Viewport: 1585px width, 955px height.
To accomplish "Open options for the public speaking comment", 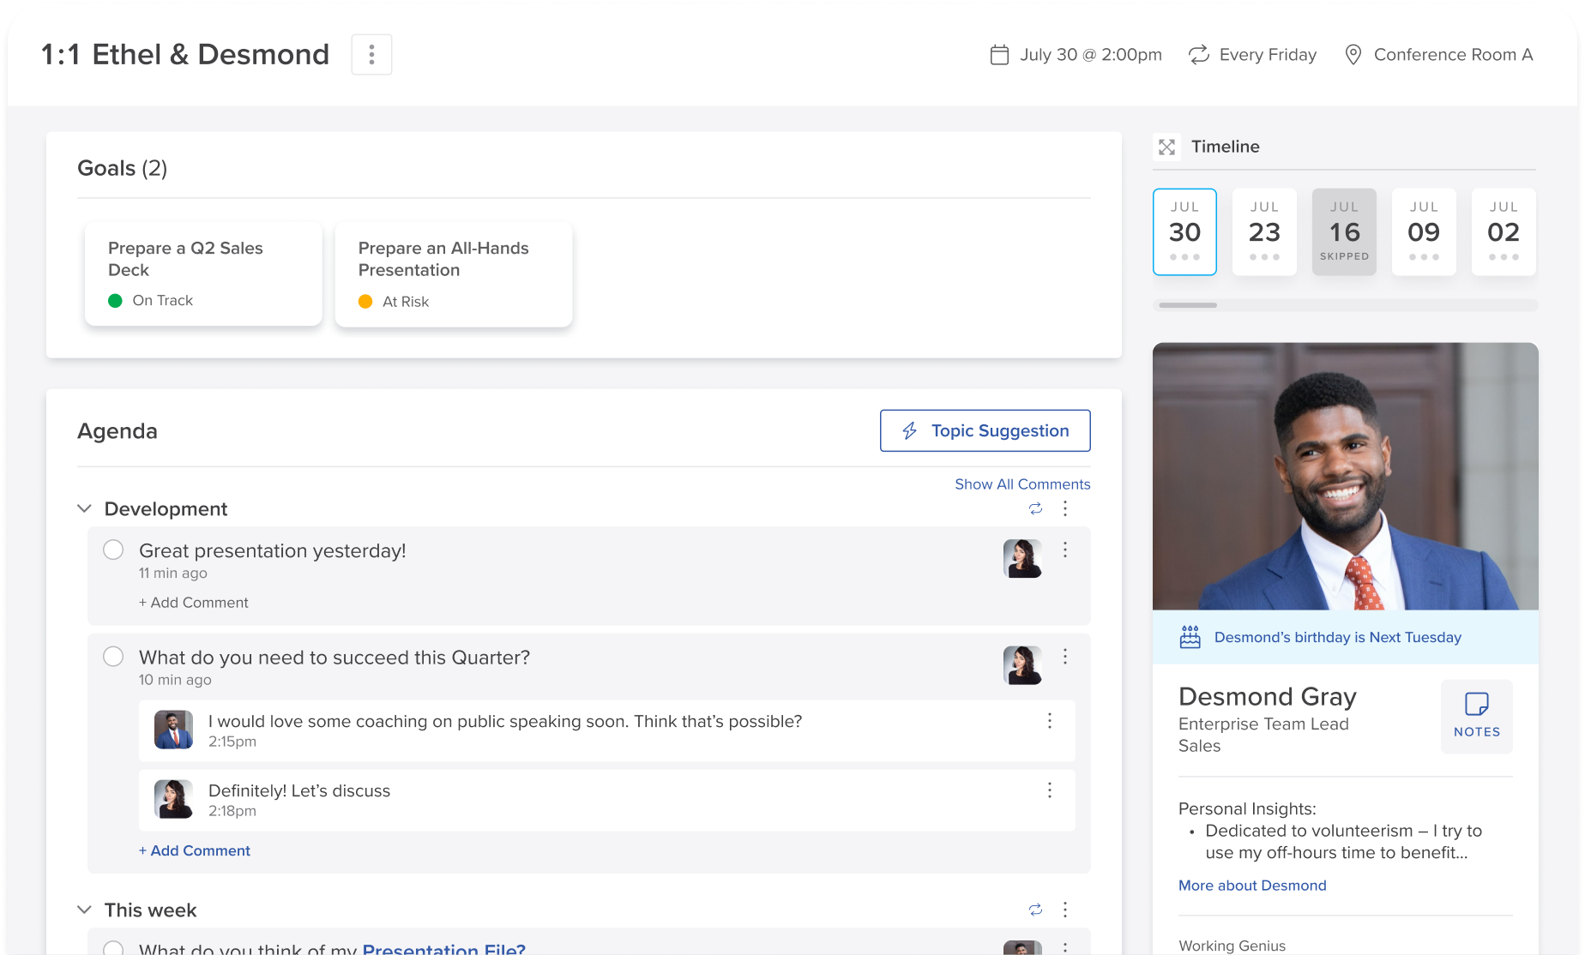I will 1049,721.
